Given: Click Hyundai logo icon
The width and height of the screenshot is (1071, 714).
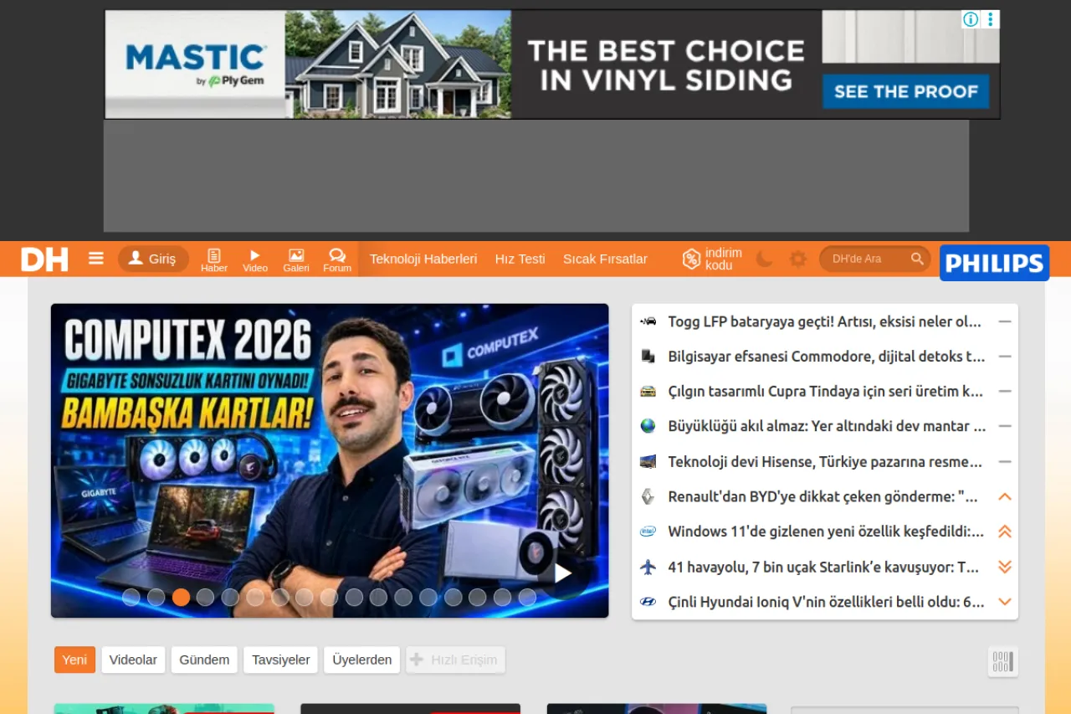Looking at the screenshot, I should [x=648, y=602].
